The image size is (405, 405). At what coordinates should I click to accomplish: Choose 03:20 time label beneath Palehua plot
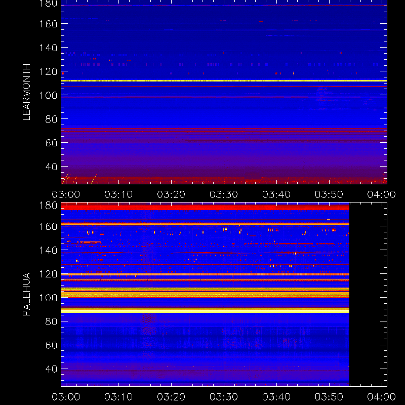click(x=171, y=397)
